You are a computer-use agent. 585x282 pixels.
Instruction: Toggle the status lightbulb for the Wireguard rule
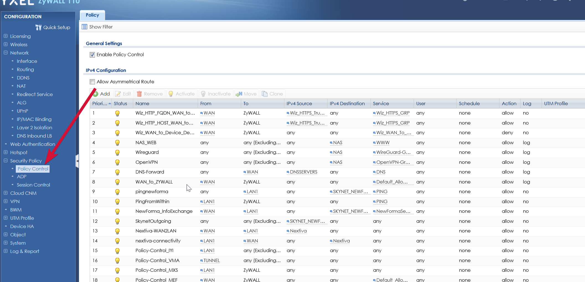(117, 152)
